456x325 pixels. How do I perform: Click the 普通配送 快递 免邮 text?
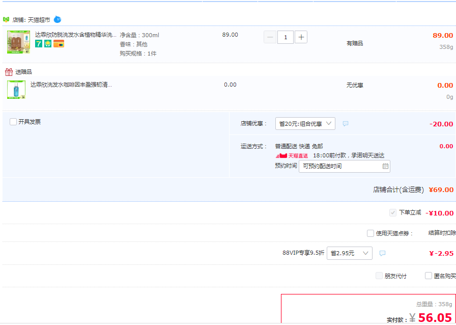click(x=299, y=146)
